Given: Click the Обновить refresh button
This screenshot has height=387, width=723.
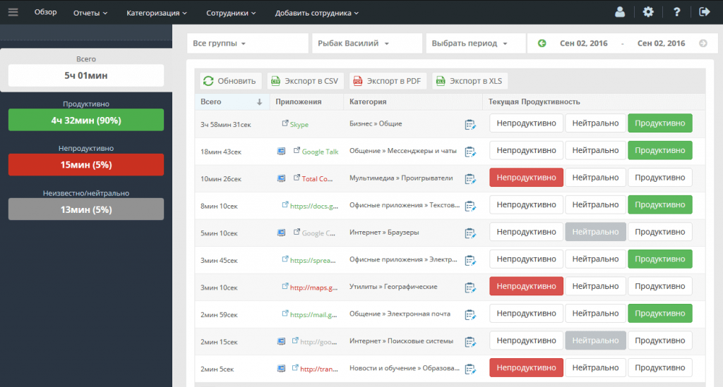Looking at the screenshot, I should pyautogui.click(x=231, y=81).
